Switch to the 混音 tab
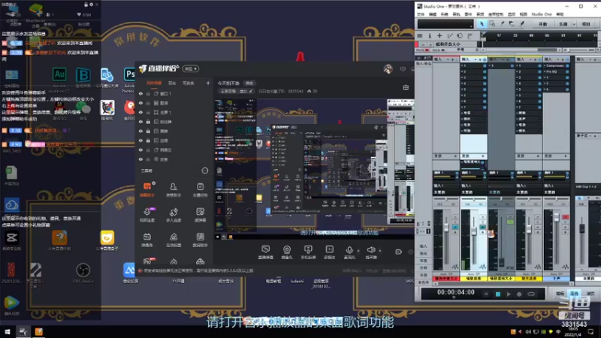Viewport: 601px width, 338px height. (x=574, y=294)
